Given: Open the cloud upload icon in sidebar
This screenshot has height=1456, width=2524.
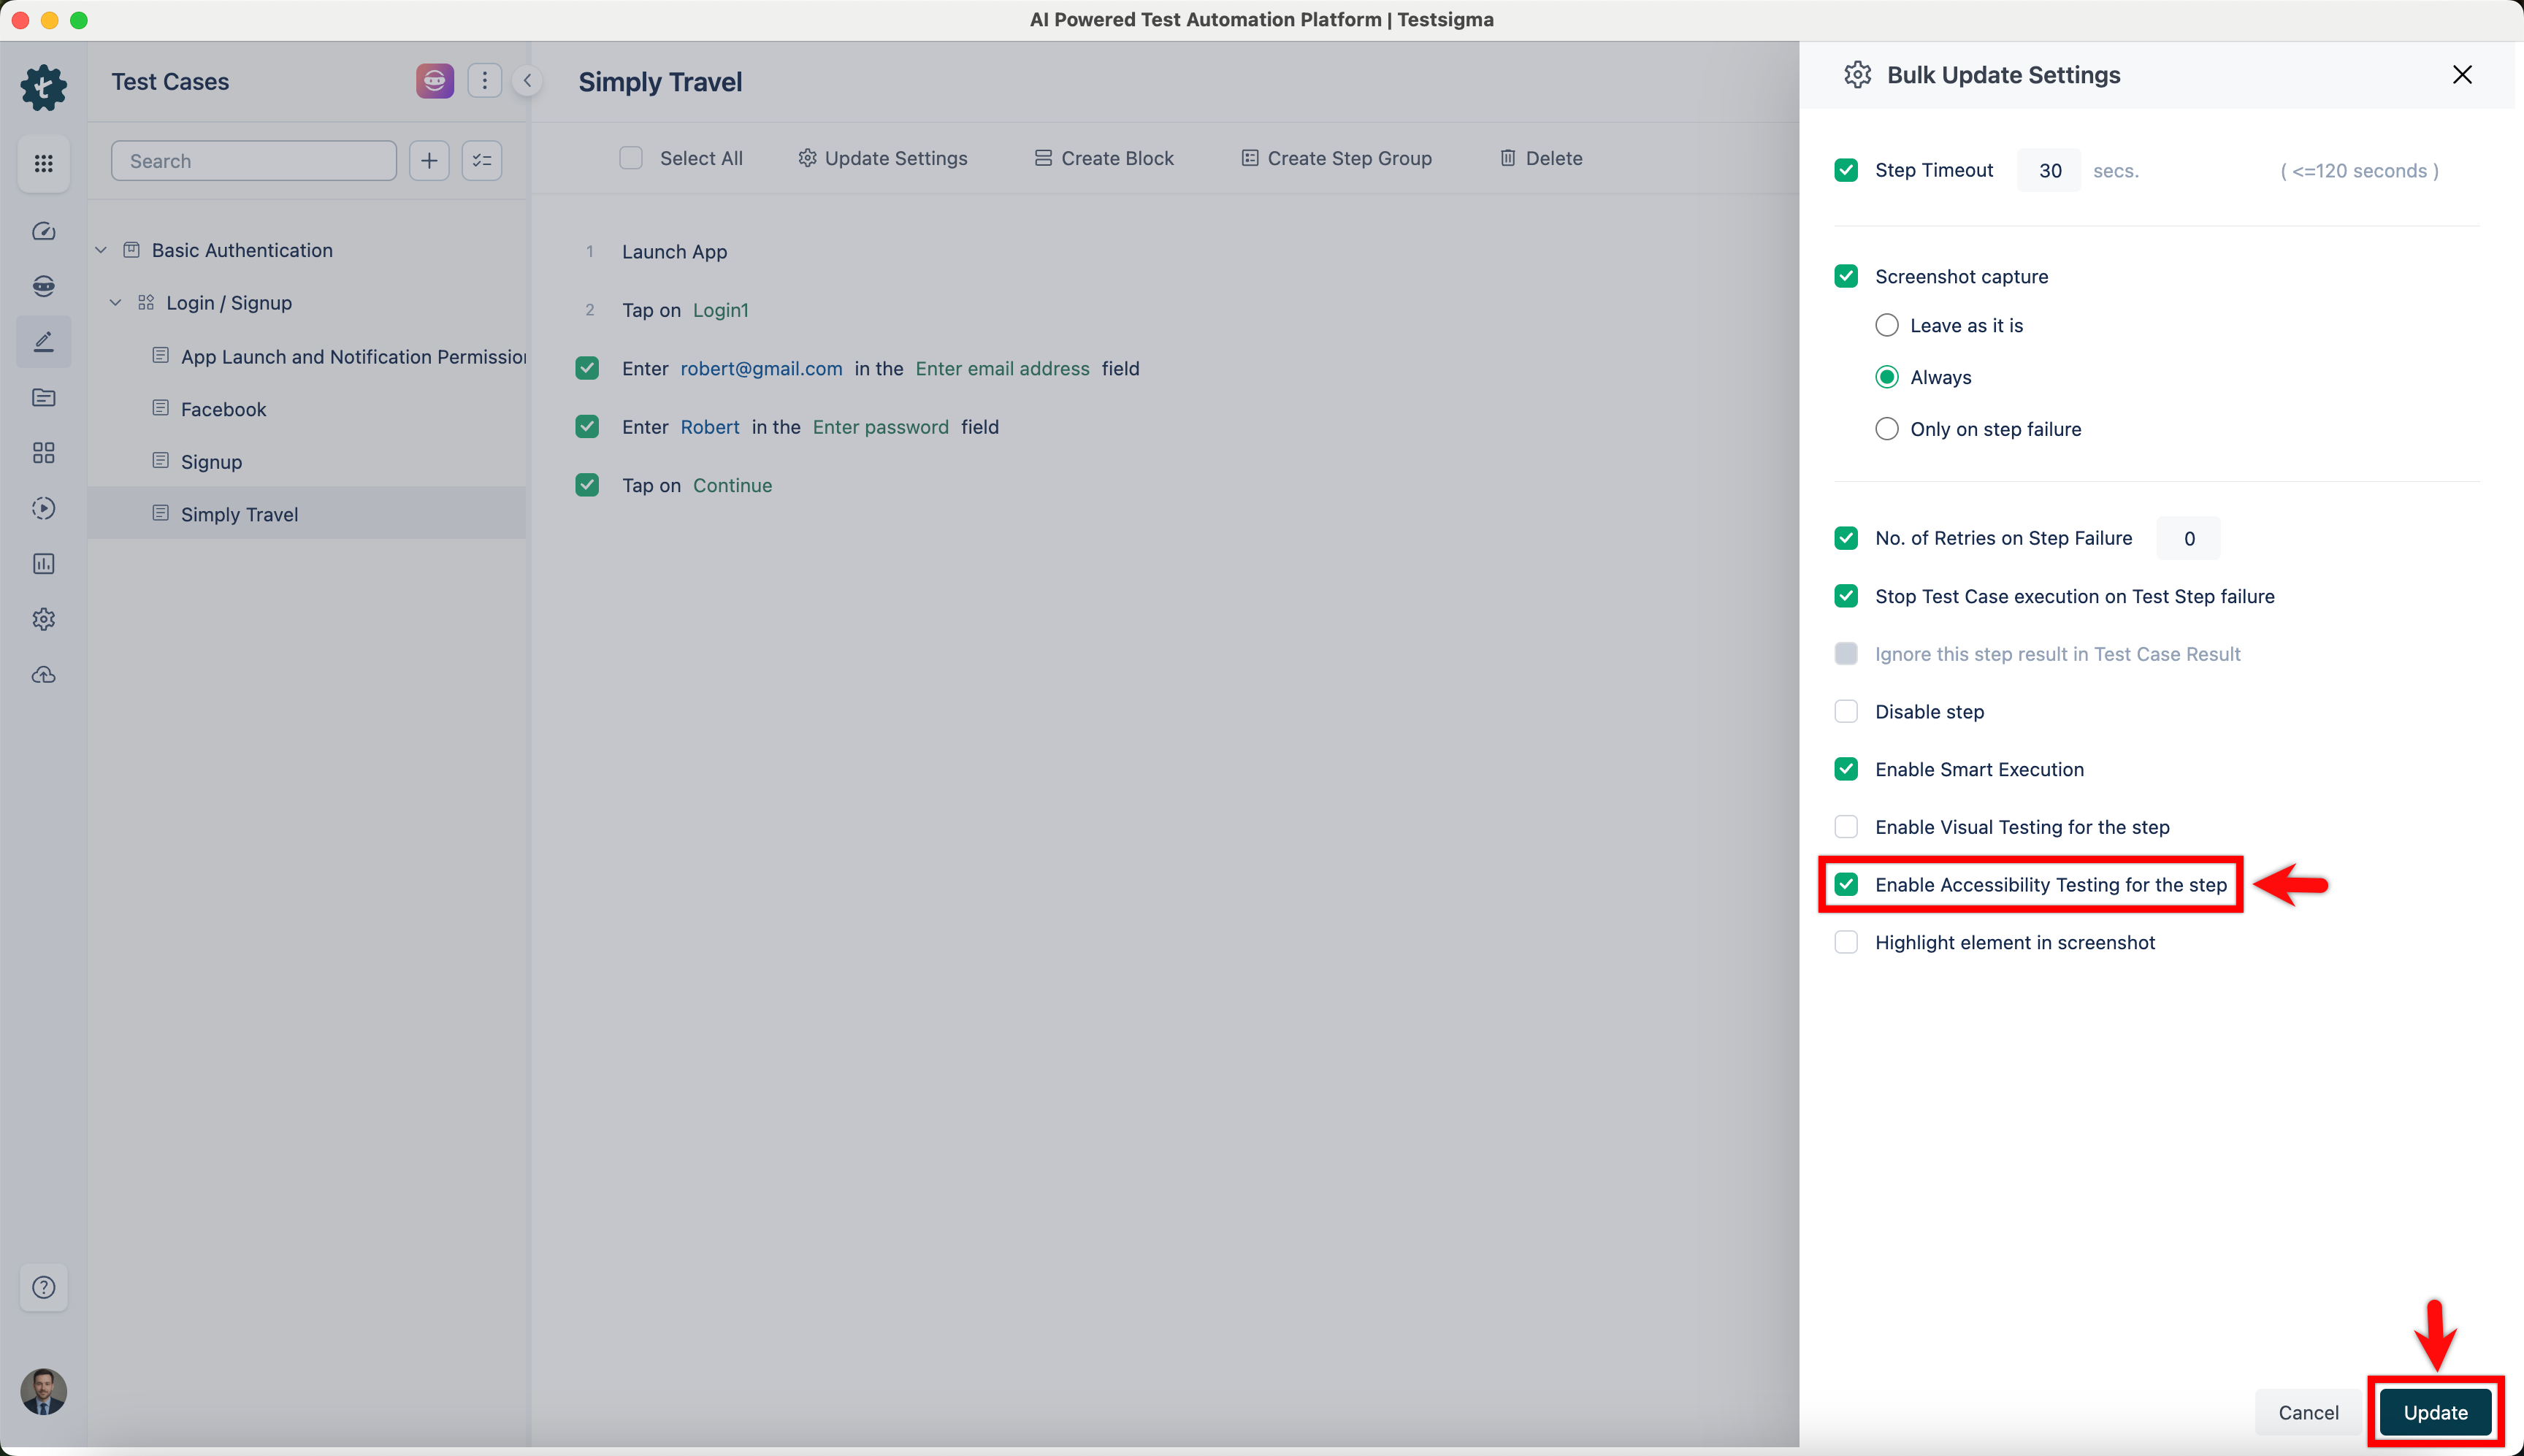Looking at the screenshot, I should point(43,674).
